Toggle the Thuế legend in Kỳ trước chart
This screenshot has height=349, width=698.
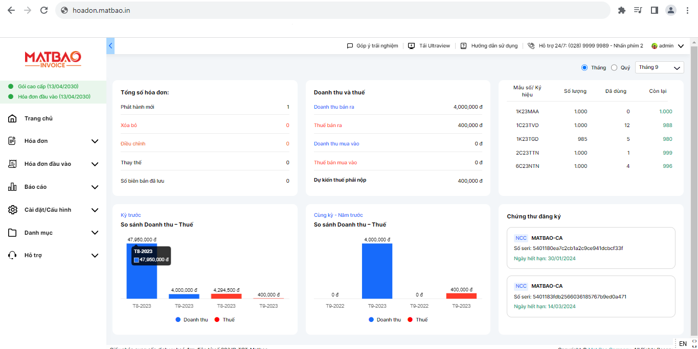pyautogui.click(x=224, y=319)
